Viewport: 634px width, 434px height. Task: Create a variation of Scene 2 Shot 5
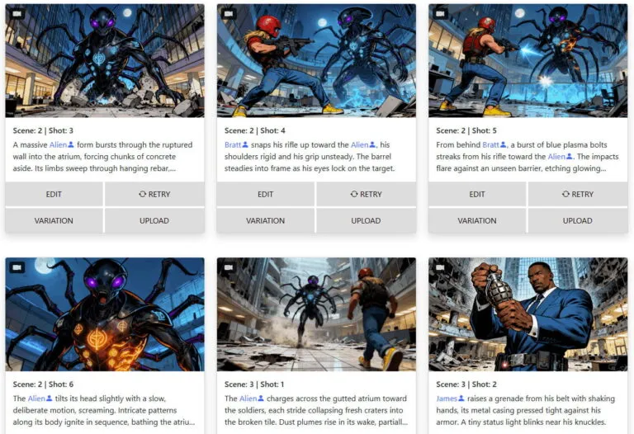477,220
